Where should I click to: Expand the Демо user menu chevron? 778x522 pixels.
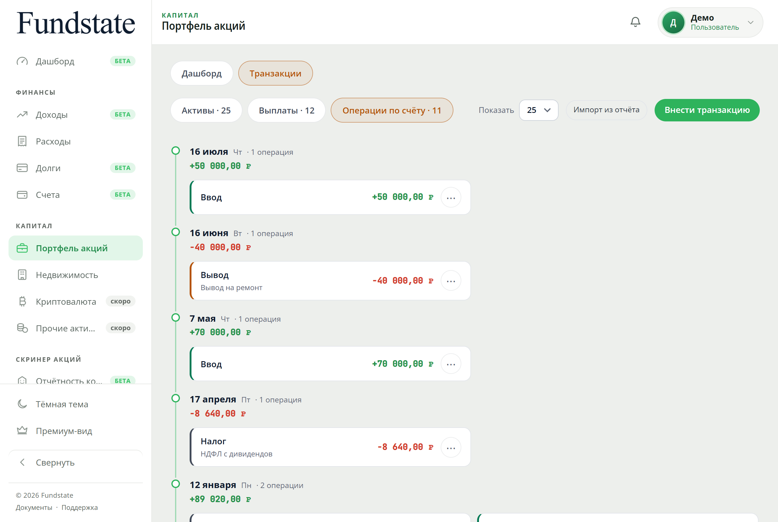750,23
